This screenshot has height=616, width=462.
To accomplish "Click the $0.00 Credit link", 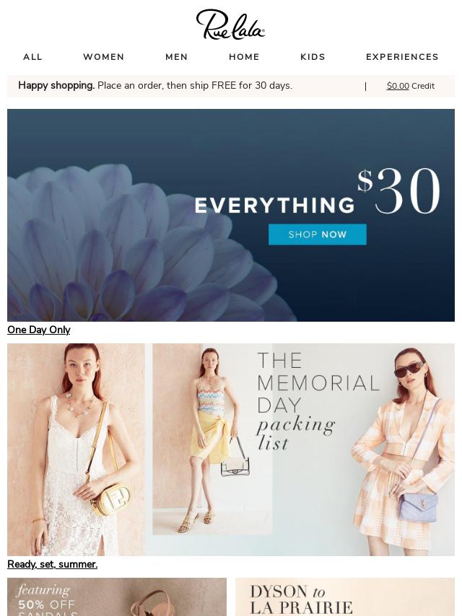I will pyautogui.click(x=411, y=86).
